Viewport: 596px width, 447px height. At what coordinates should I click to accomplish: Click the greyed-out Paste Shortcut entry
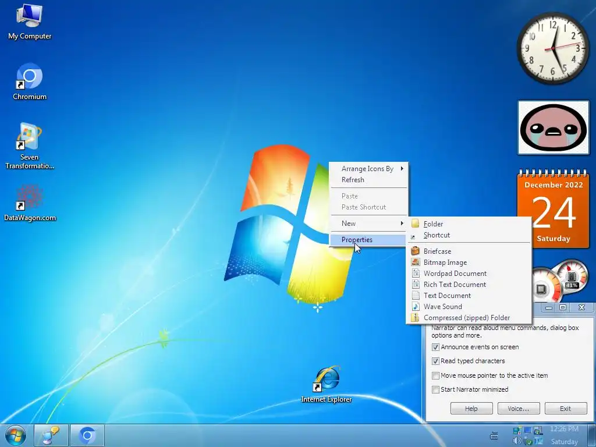(368, 207)
